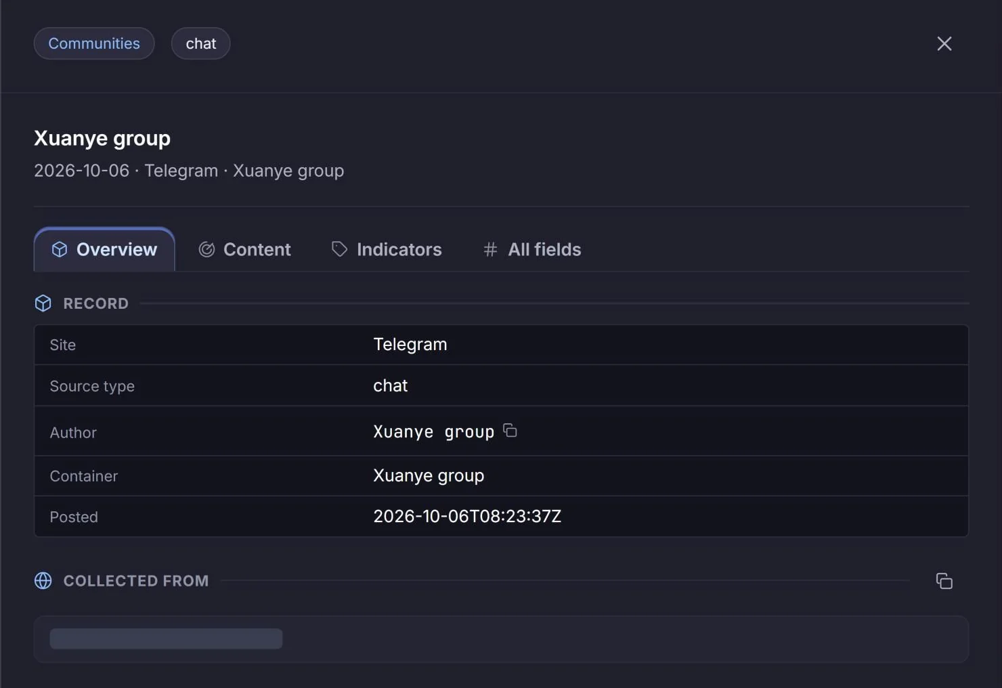Click the COLLECTED FROM section header
This screenshot has width=1002, height=688.
point(136,581)
